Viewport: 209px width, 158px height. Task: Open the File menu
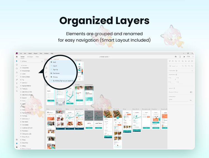tap(21, 53)
